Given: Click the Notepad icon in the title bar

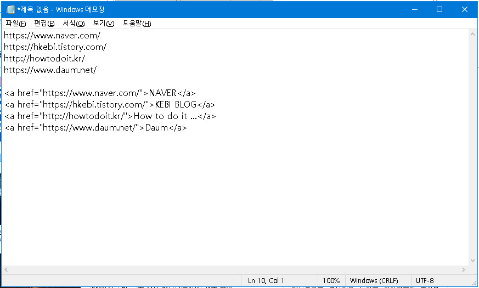Looking at the screenshot, I should tap(10, 9).
